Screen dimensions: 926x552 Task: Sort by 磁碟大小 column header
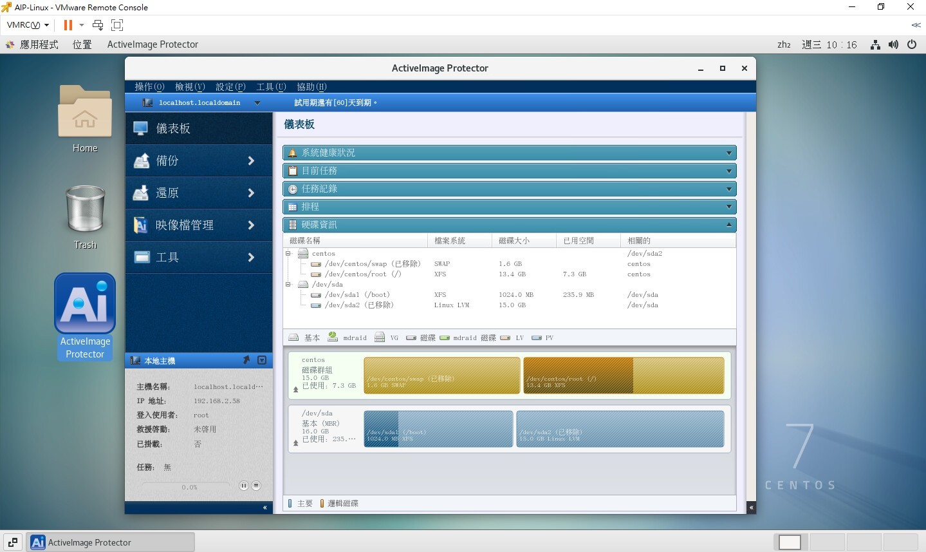tap(514, 240)
